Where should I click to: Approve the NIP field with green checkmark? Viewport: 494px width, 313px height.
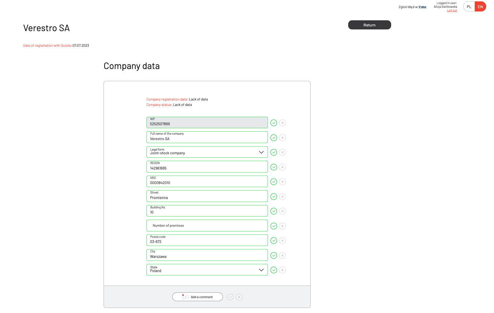tap(274, 123)
